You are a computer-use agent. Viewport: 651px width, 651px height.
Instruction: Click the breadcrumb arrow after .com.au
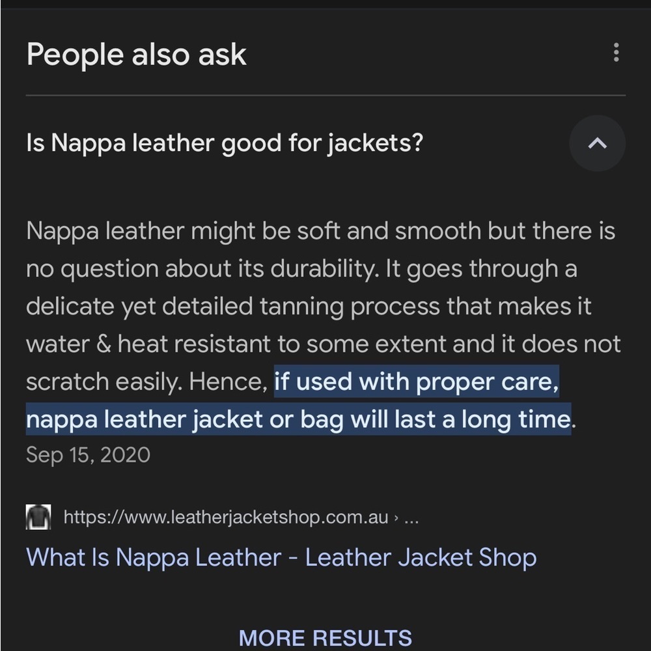396,518
